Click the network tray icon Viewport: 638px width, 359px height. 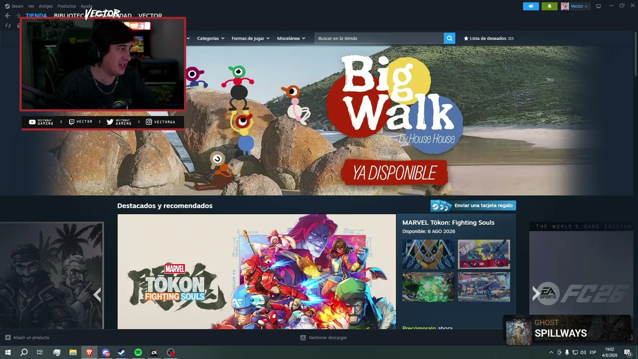575,353
